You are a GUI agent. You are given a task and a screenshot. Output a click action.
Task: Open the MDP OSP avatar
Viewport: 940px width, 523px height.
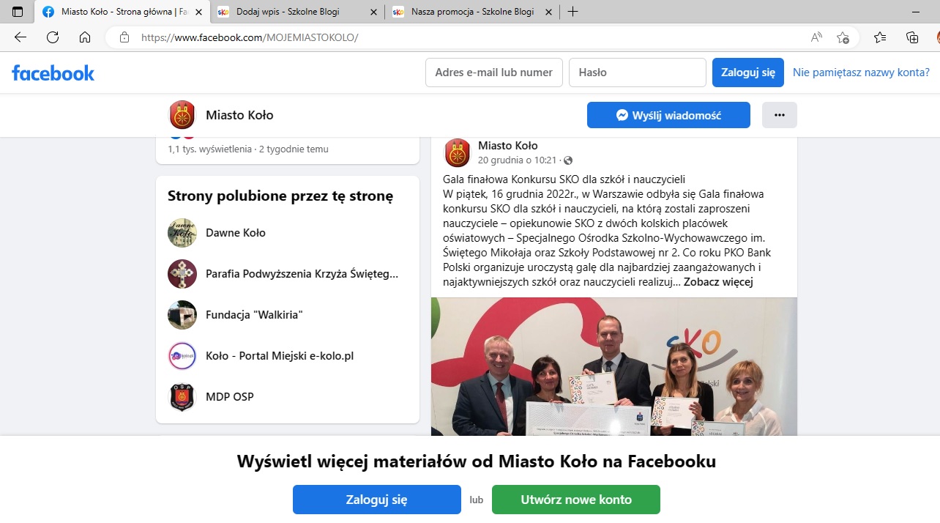pyautogui.click(x=182, y=397)
